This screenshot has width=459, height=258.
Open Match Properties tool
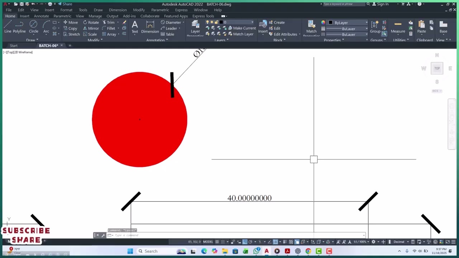[x=311, y=28]
